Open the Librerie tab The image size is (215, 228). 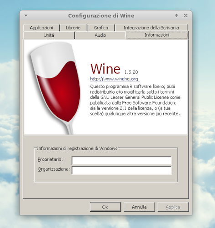[73, 28]
